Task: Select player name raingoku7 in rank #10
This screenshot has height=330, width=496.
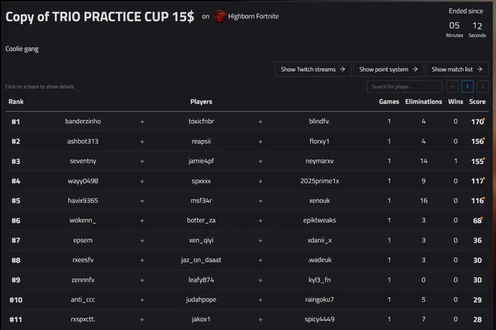Action: 319,299
